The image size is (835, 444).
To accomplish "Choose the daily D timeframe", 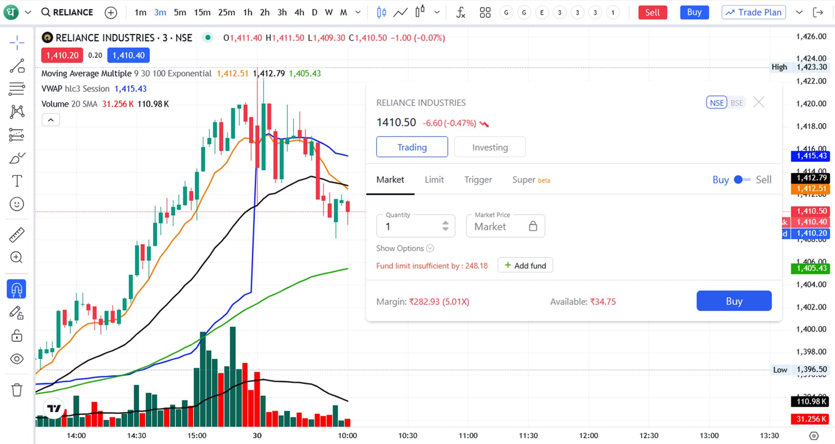I will [314, 12].
